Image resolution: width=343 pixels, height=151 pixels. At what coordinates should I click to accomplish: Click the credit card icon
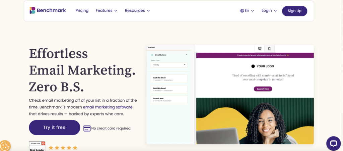[87, 129]
